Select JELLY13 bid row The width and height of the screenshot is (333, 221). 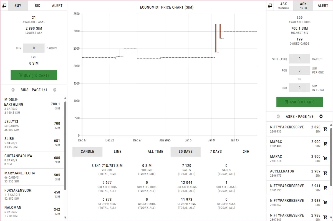32,126
